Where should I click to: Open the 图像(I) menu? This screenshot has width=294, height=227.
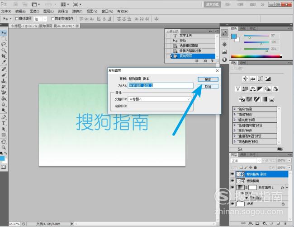(34, 11)
